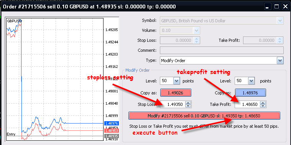Click the Modify #21715506 sell execute button
This screenshot has height=145, width=291.
(x=204, y=116)
